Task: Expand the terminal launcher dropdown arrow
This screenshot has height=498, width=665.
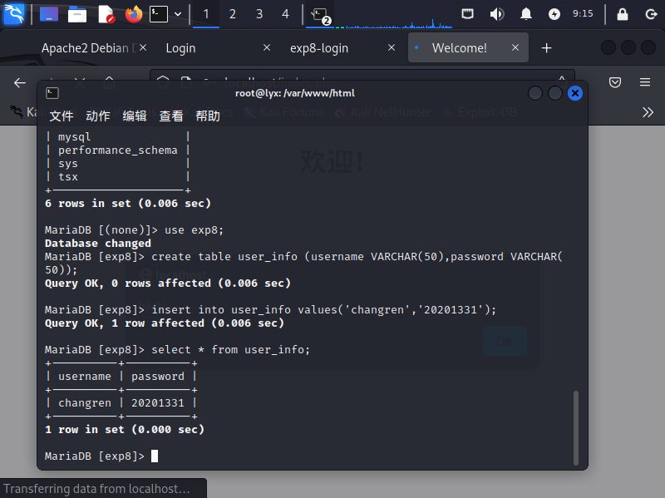Action: pos(178,14)
